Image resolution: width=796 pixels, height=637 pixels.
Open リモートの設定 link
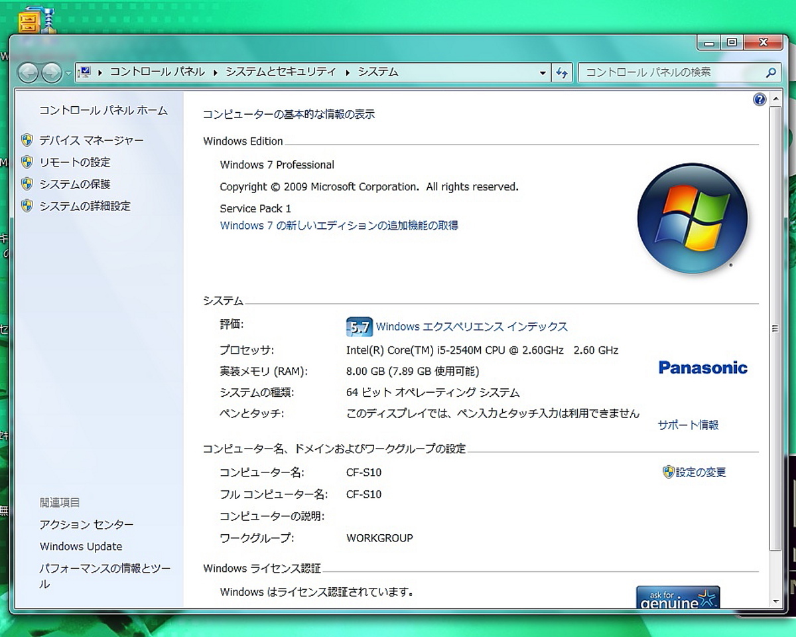point(75,162)
